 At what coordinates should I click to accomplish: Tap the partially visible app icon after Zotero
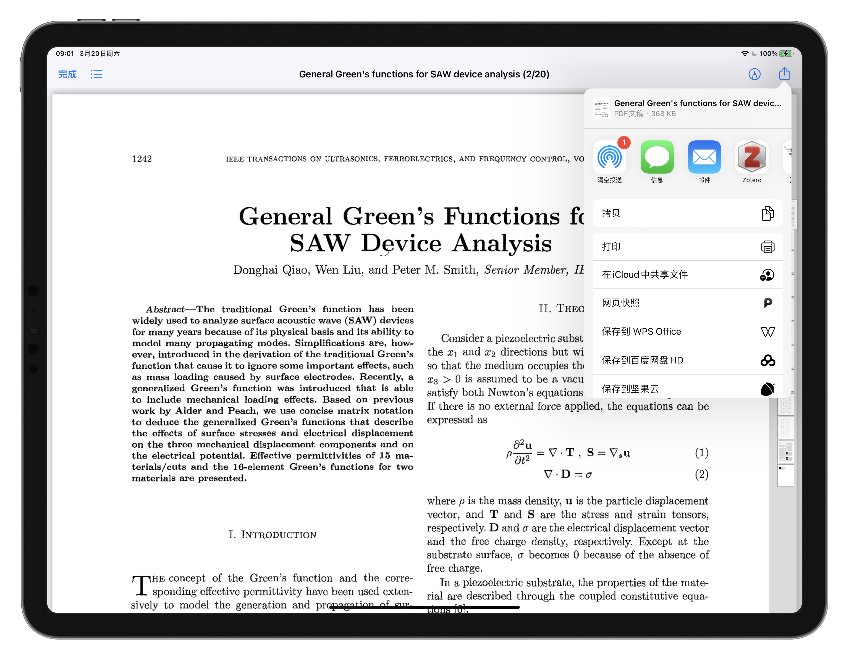point(788,157)
